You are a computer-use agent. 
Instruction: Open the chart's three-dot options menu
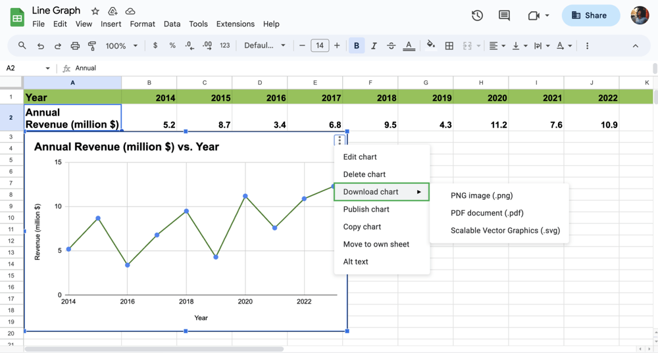coord(340,140)
